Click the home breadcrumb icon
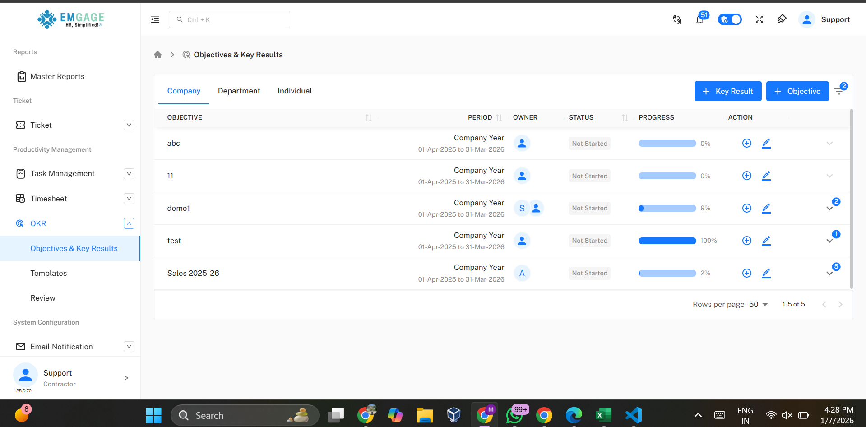 [x=157, y=55]
